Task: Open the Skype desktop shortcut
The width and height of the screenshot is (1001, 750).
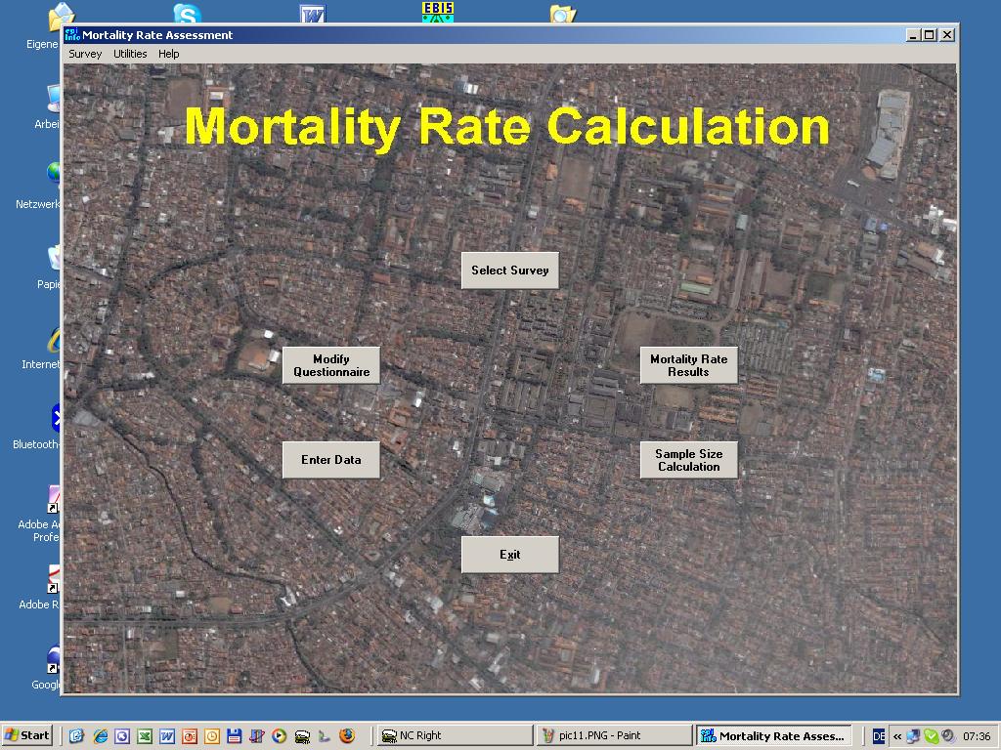Action: pos(187,14)
